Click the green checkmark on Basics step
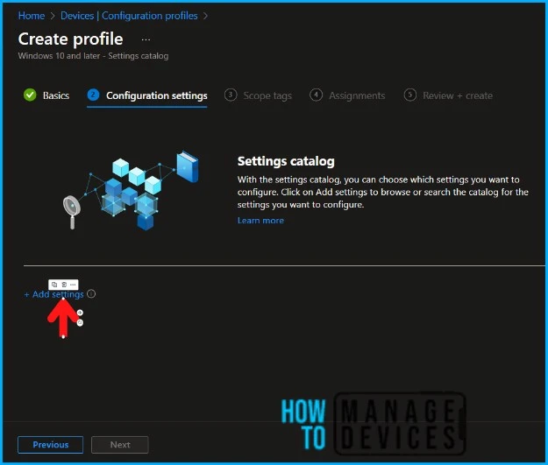This screenshot has height=465, width=548. [30, 95]
